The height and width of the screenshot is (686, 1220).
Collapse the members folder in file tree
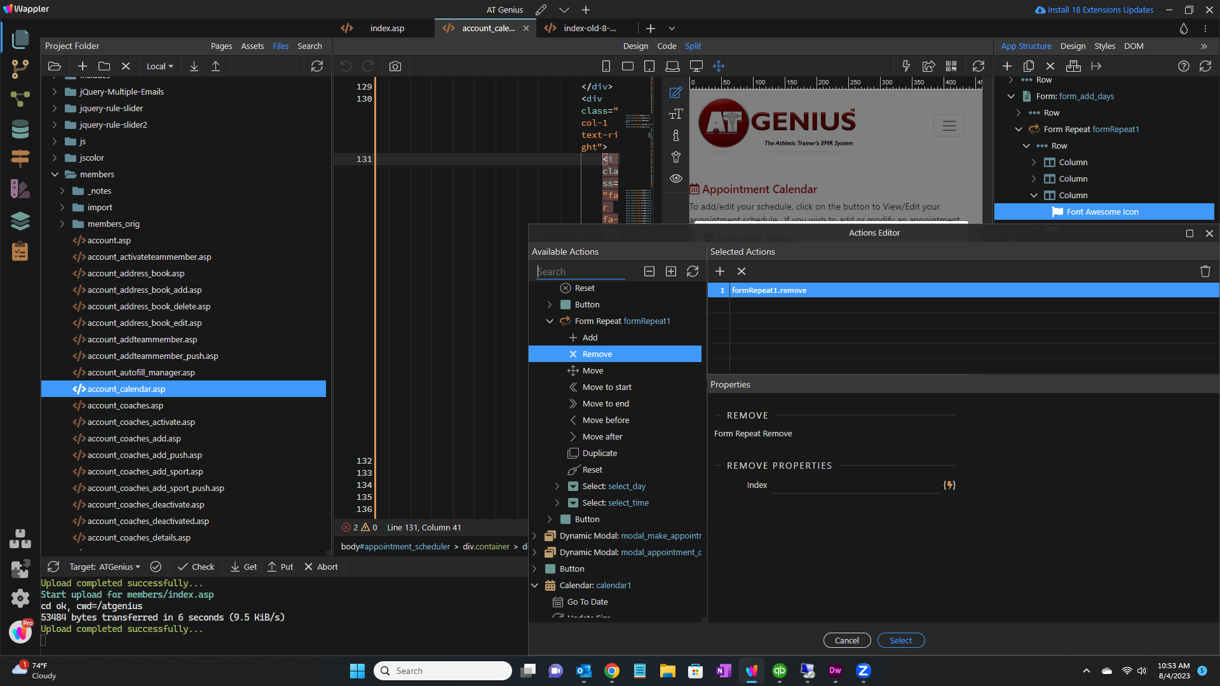click(x=55, y=174)
